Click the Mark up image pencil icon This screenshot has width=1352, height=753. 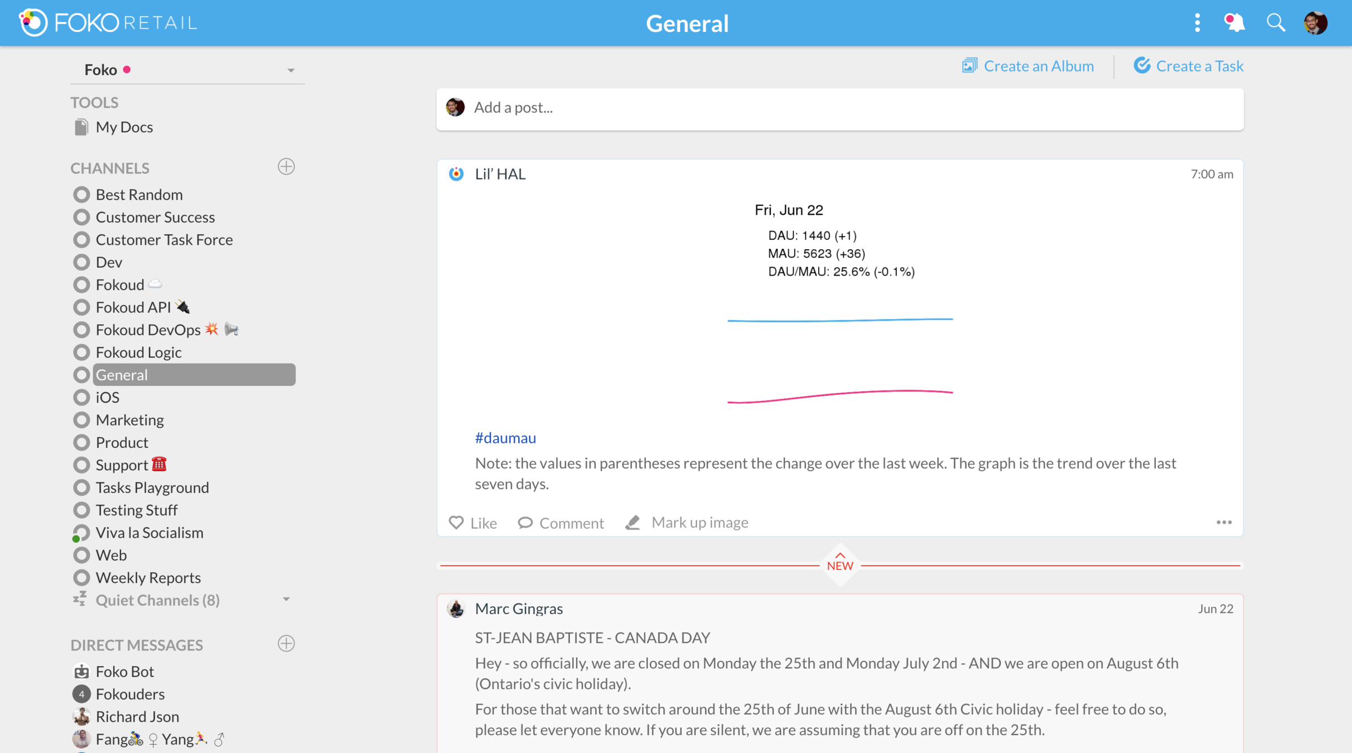pos(632,523)
